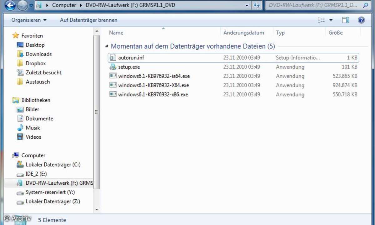375x225 pixels.
Task: Click the Dokumente library icon
Action: (x=20, y=118)
